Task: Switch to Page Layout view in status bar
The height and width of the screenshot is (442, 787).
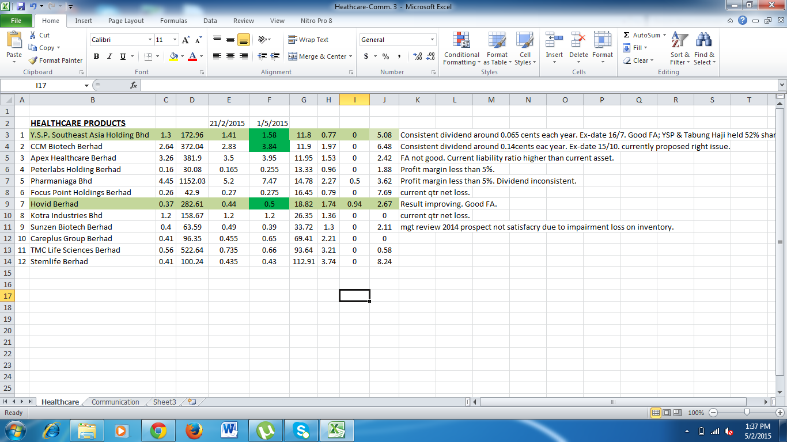Action: (x=667, y=413)
